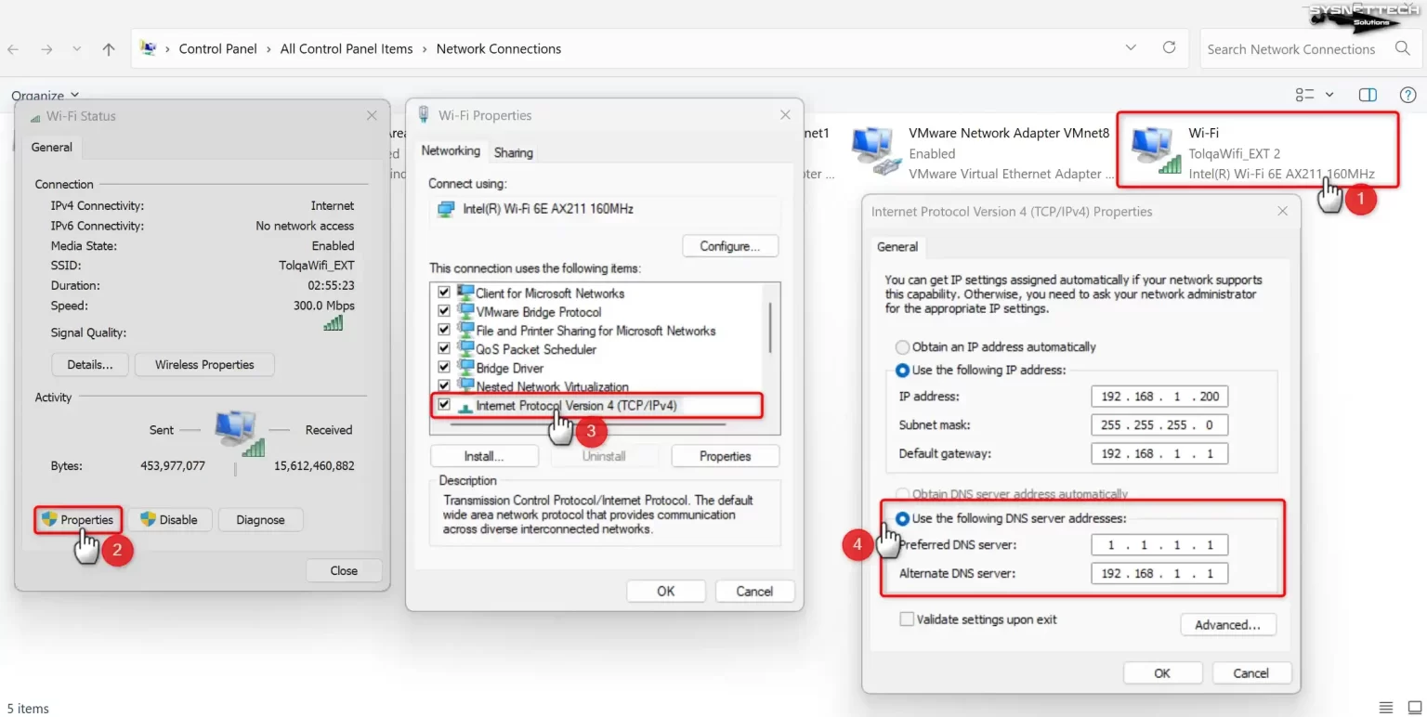This screenshot has width=1427, height=717.
Task: Open the view options dropdown arrow
Action: click(x=1329, y=95)
